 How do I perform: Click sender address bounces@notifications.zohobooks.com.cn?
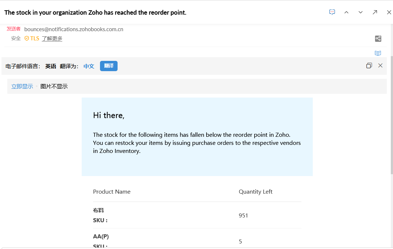(x=74, y=29)
